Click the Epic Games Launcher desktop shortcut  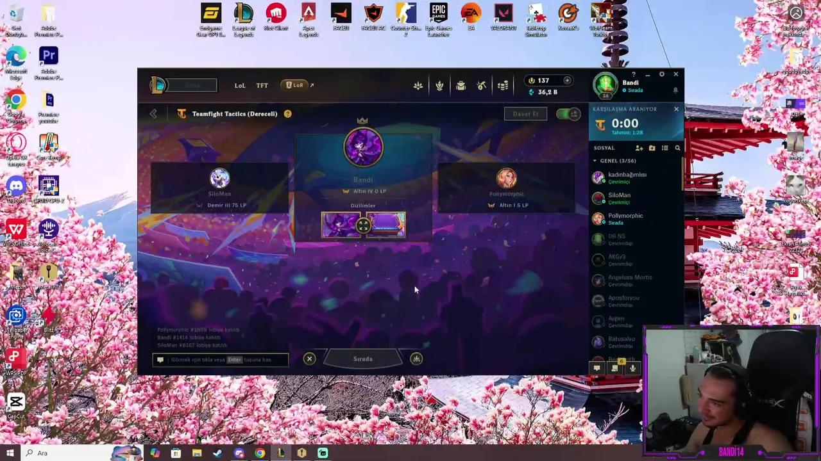tap(439, 20)
